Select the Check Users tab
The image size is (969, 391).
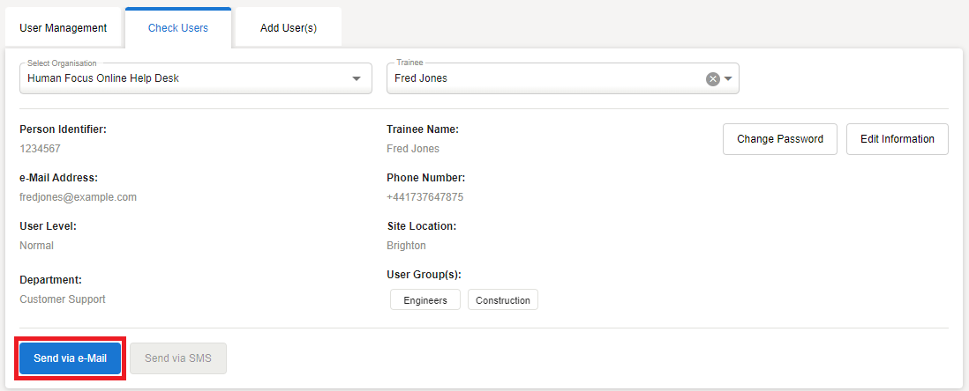pos(178,28)
